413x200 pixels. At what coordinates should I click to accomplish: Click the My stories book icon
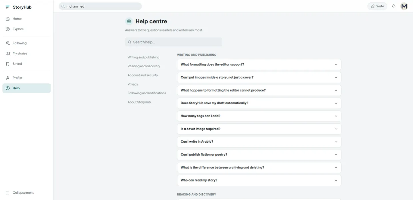click(8, 53)
